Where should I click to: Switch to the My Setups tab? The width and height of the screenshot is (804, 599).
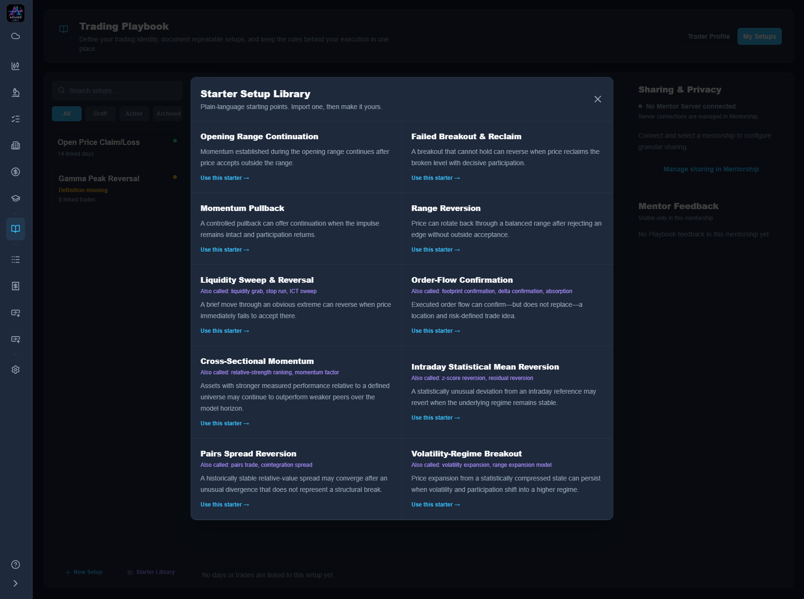coord(759,36)
